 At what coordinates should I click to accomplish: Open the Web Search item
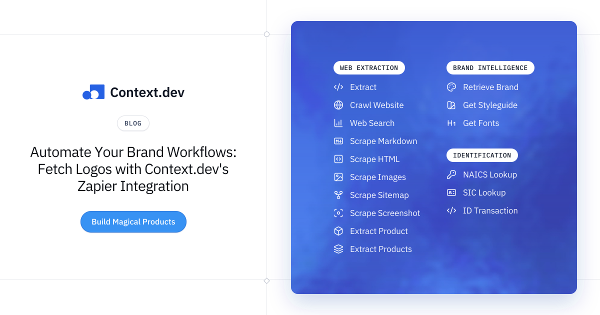coord(372,123)
